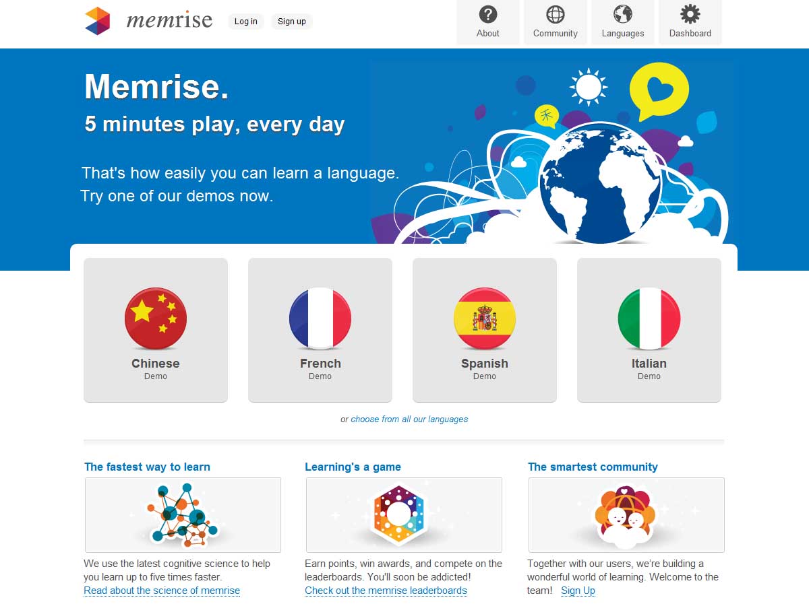Click the Log in button
The width and height of the screenshot is (809, 604).
point(246,22)
